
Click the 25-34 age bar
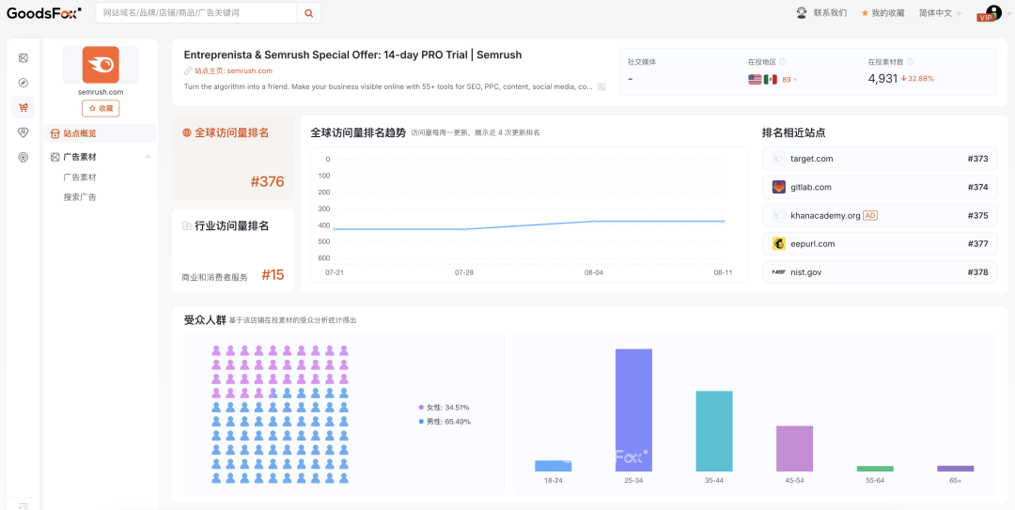point(633,410)
